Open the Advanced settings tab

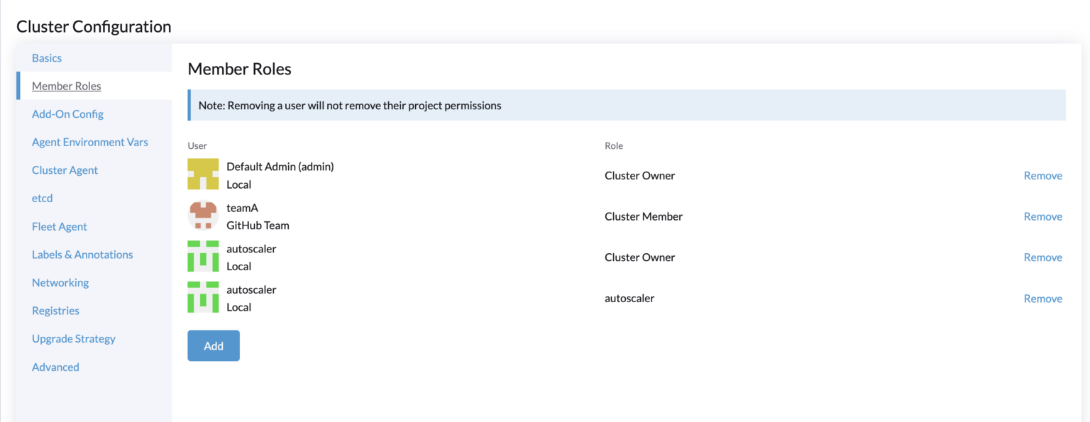pos(55,367)
